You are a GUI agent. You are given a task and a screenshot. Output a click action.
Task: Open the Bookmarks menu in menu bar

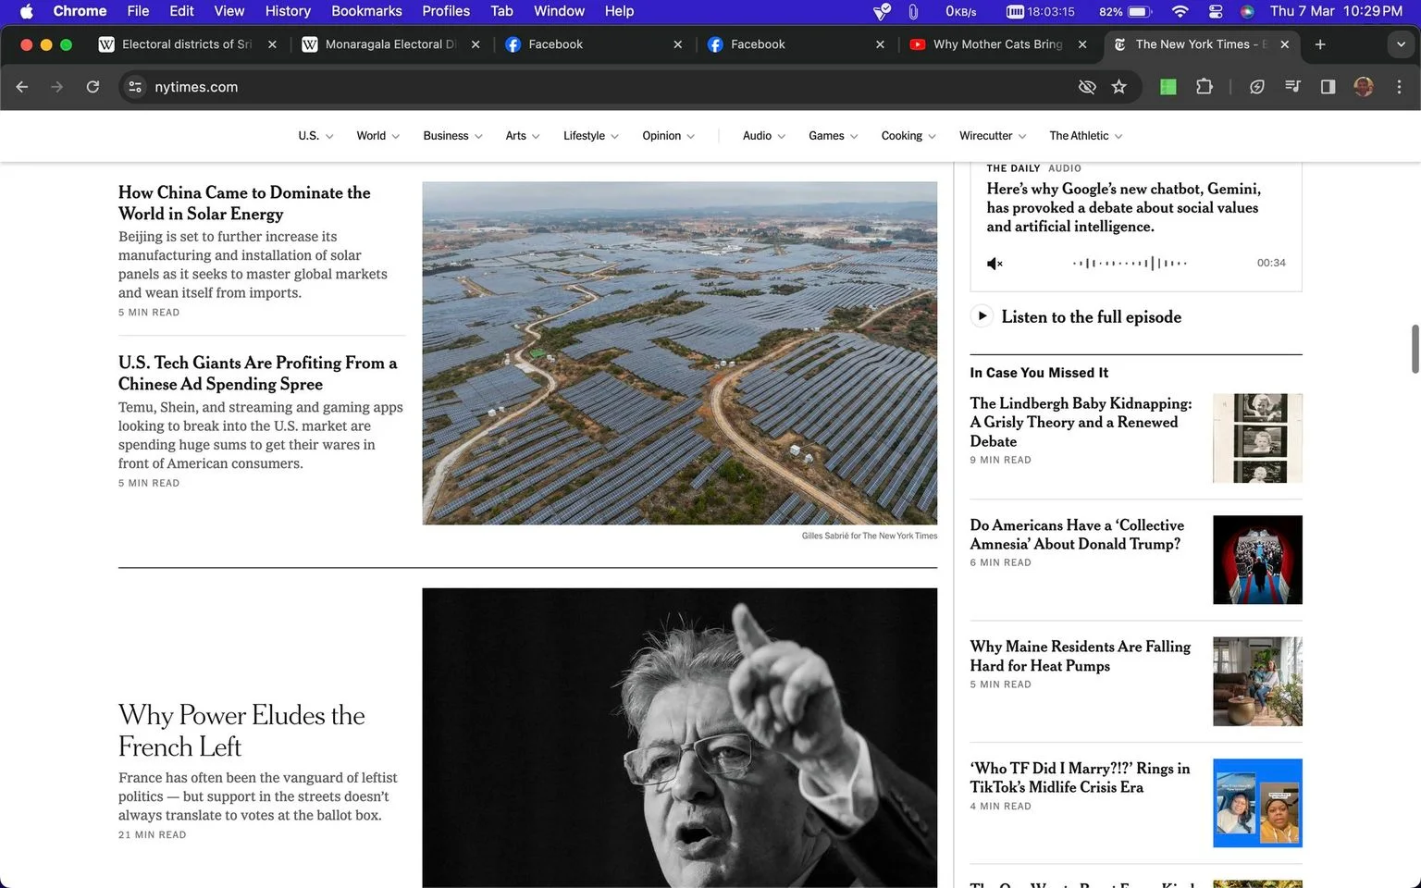(x=366, y=11)
